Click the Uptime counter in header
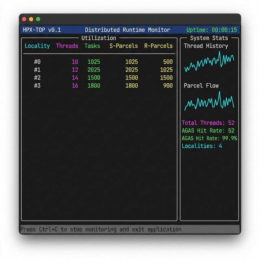The height and width of the screenshot is (260, 260). [212, 30]
